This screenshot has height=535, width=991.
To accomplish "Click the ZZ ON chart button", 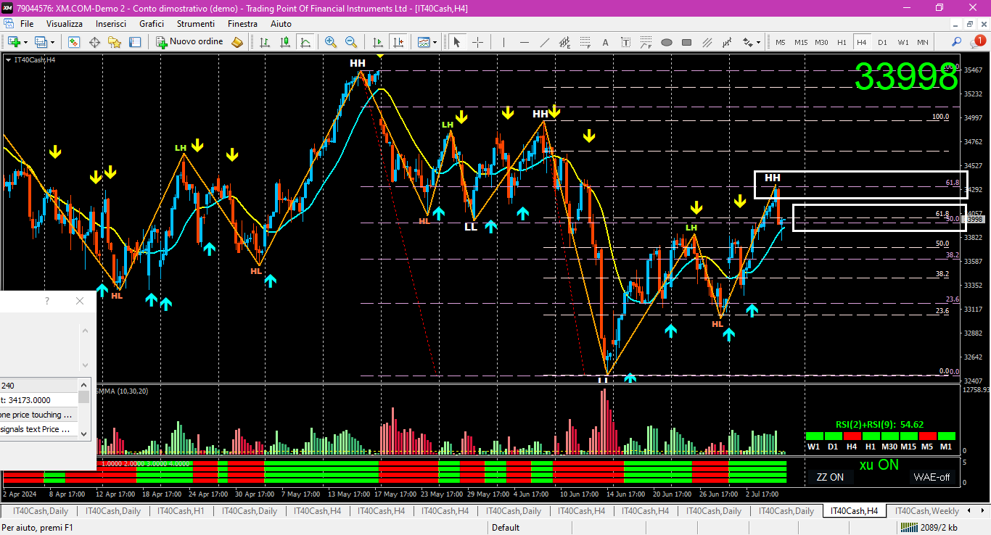I will (x=830, y=477).
